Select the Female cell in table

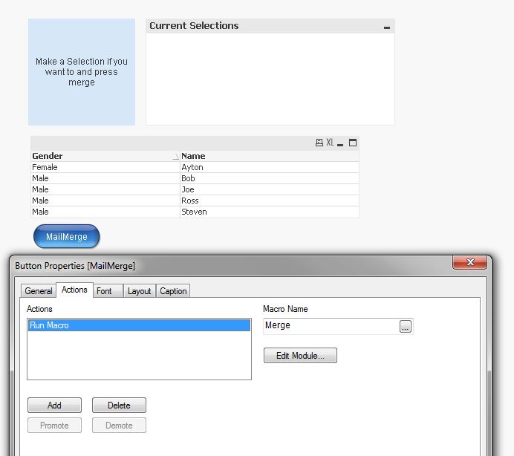[105, 167]
